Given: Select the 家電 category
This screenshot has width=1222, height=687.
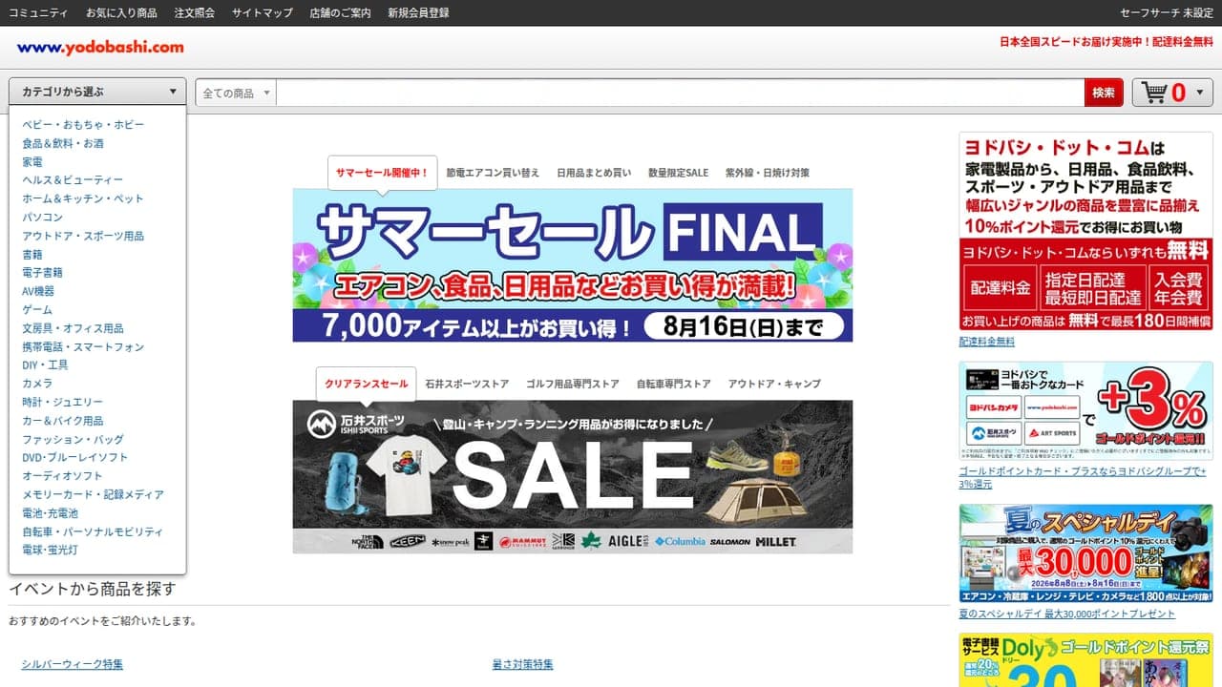Looking at the screenshot, I should [x=32, y=162].
